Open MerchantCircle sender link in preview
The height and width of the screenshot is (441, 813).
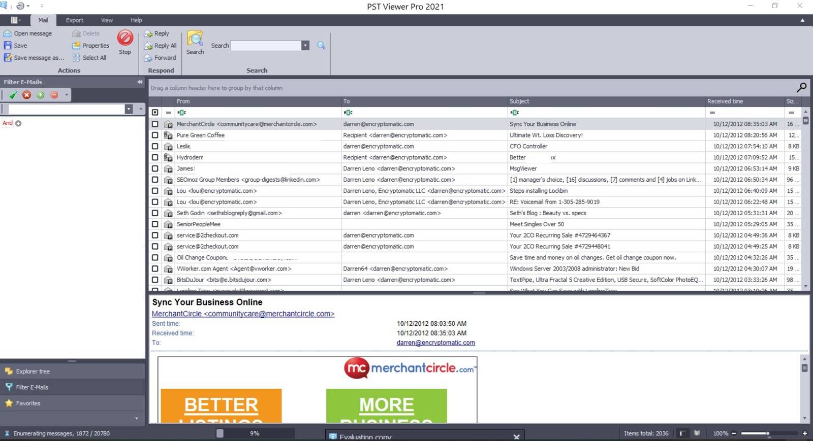point(243,314)
